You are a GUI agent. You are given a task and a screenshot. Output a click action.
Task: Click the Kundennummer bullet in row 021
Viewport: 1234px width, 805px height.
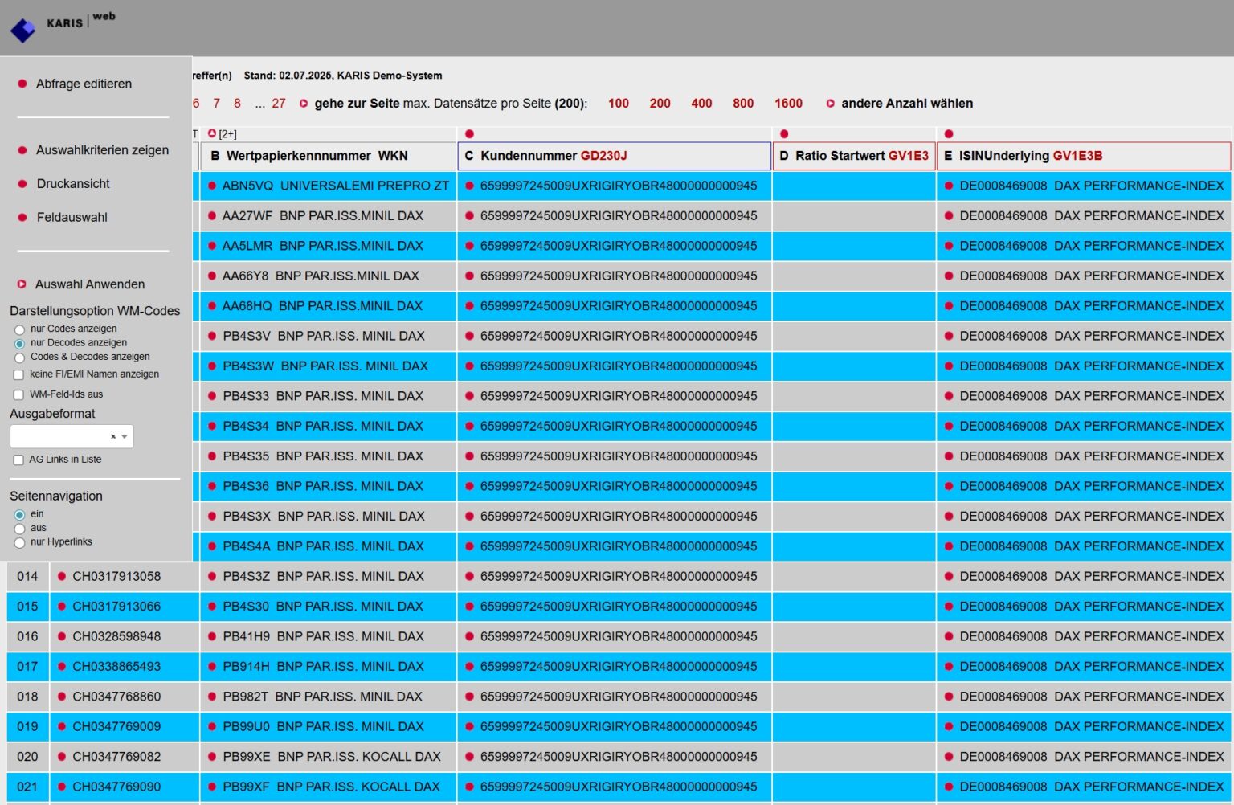(x=469, y=787)
